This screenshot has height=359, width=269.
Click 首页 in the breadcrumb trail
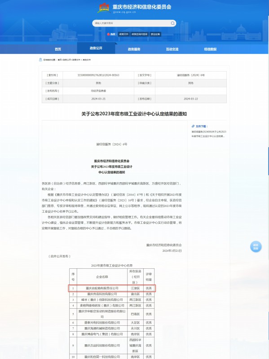coord(60,60)
